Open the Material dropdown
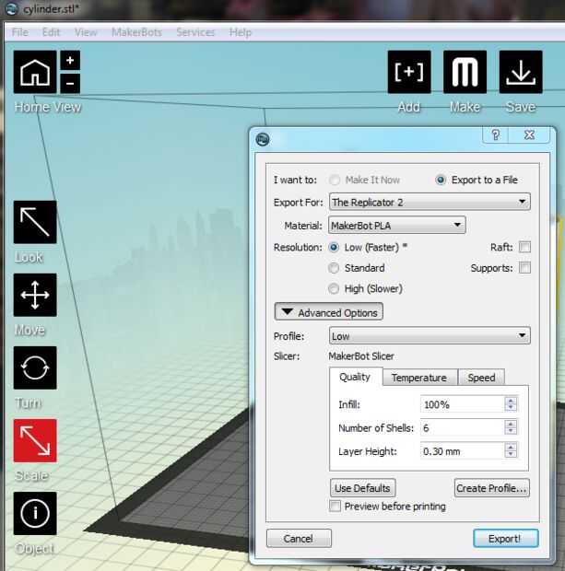Viewport: 565px width, 571px height. pyautogui.click(x=397, y=225)
